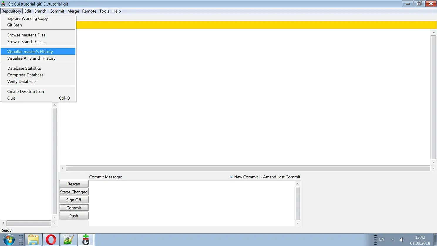Open the Remote menu
Viewport: 437px width, 246px height.
click(x=89, y=11)
